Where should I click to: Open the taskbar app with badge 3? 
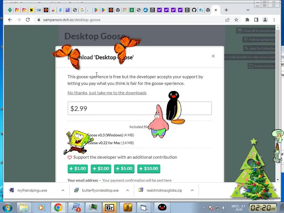[76, 207]
